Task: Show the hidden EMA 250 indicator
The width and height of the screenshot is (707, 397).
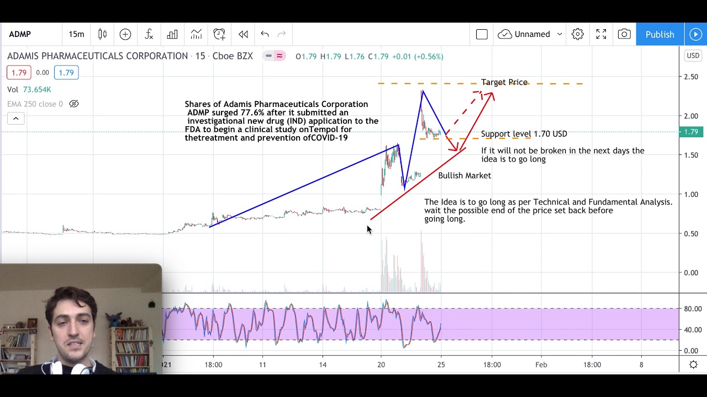Action: pos(74,104)
